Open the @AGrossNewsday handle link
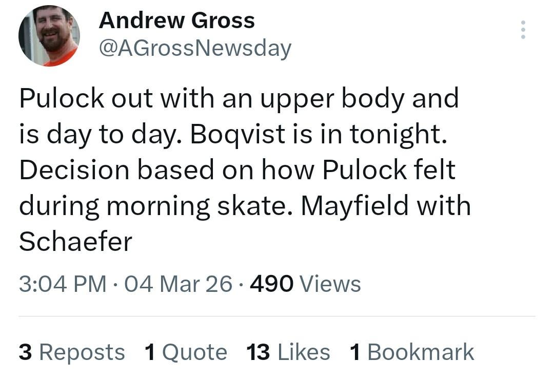 tap(195, 48)
